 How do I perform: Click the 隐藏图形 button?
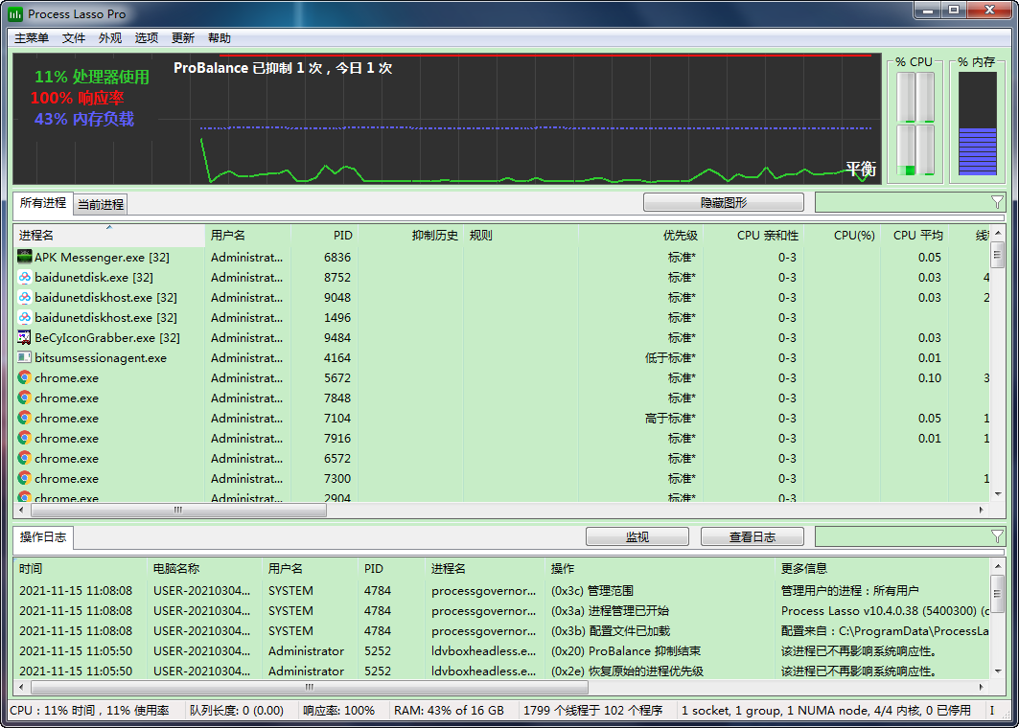pyautogui.click(x=723, y=202)
